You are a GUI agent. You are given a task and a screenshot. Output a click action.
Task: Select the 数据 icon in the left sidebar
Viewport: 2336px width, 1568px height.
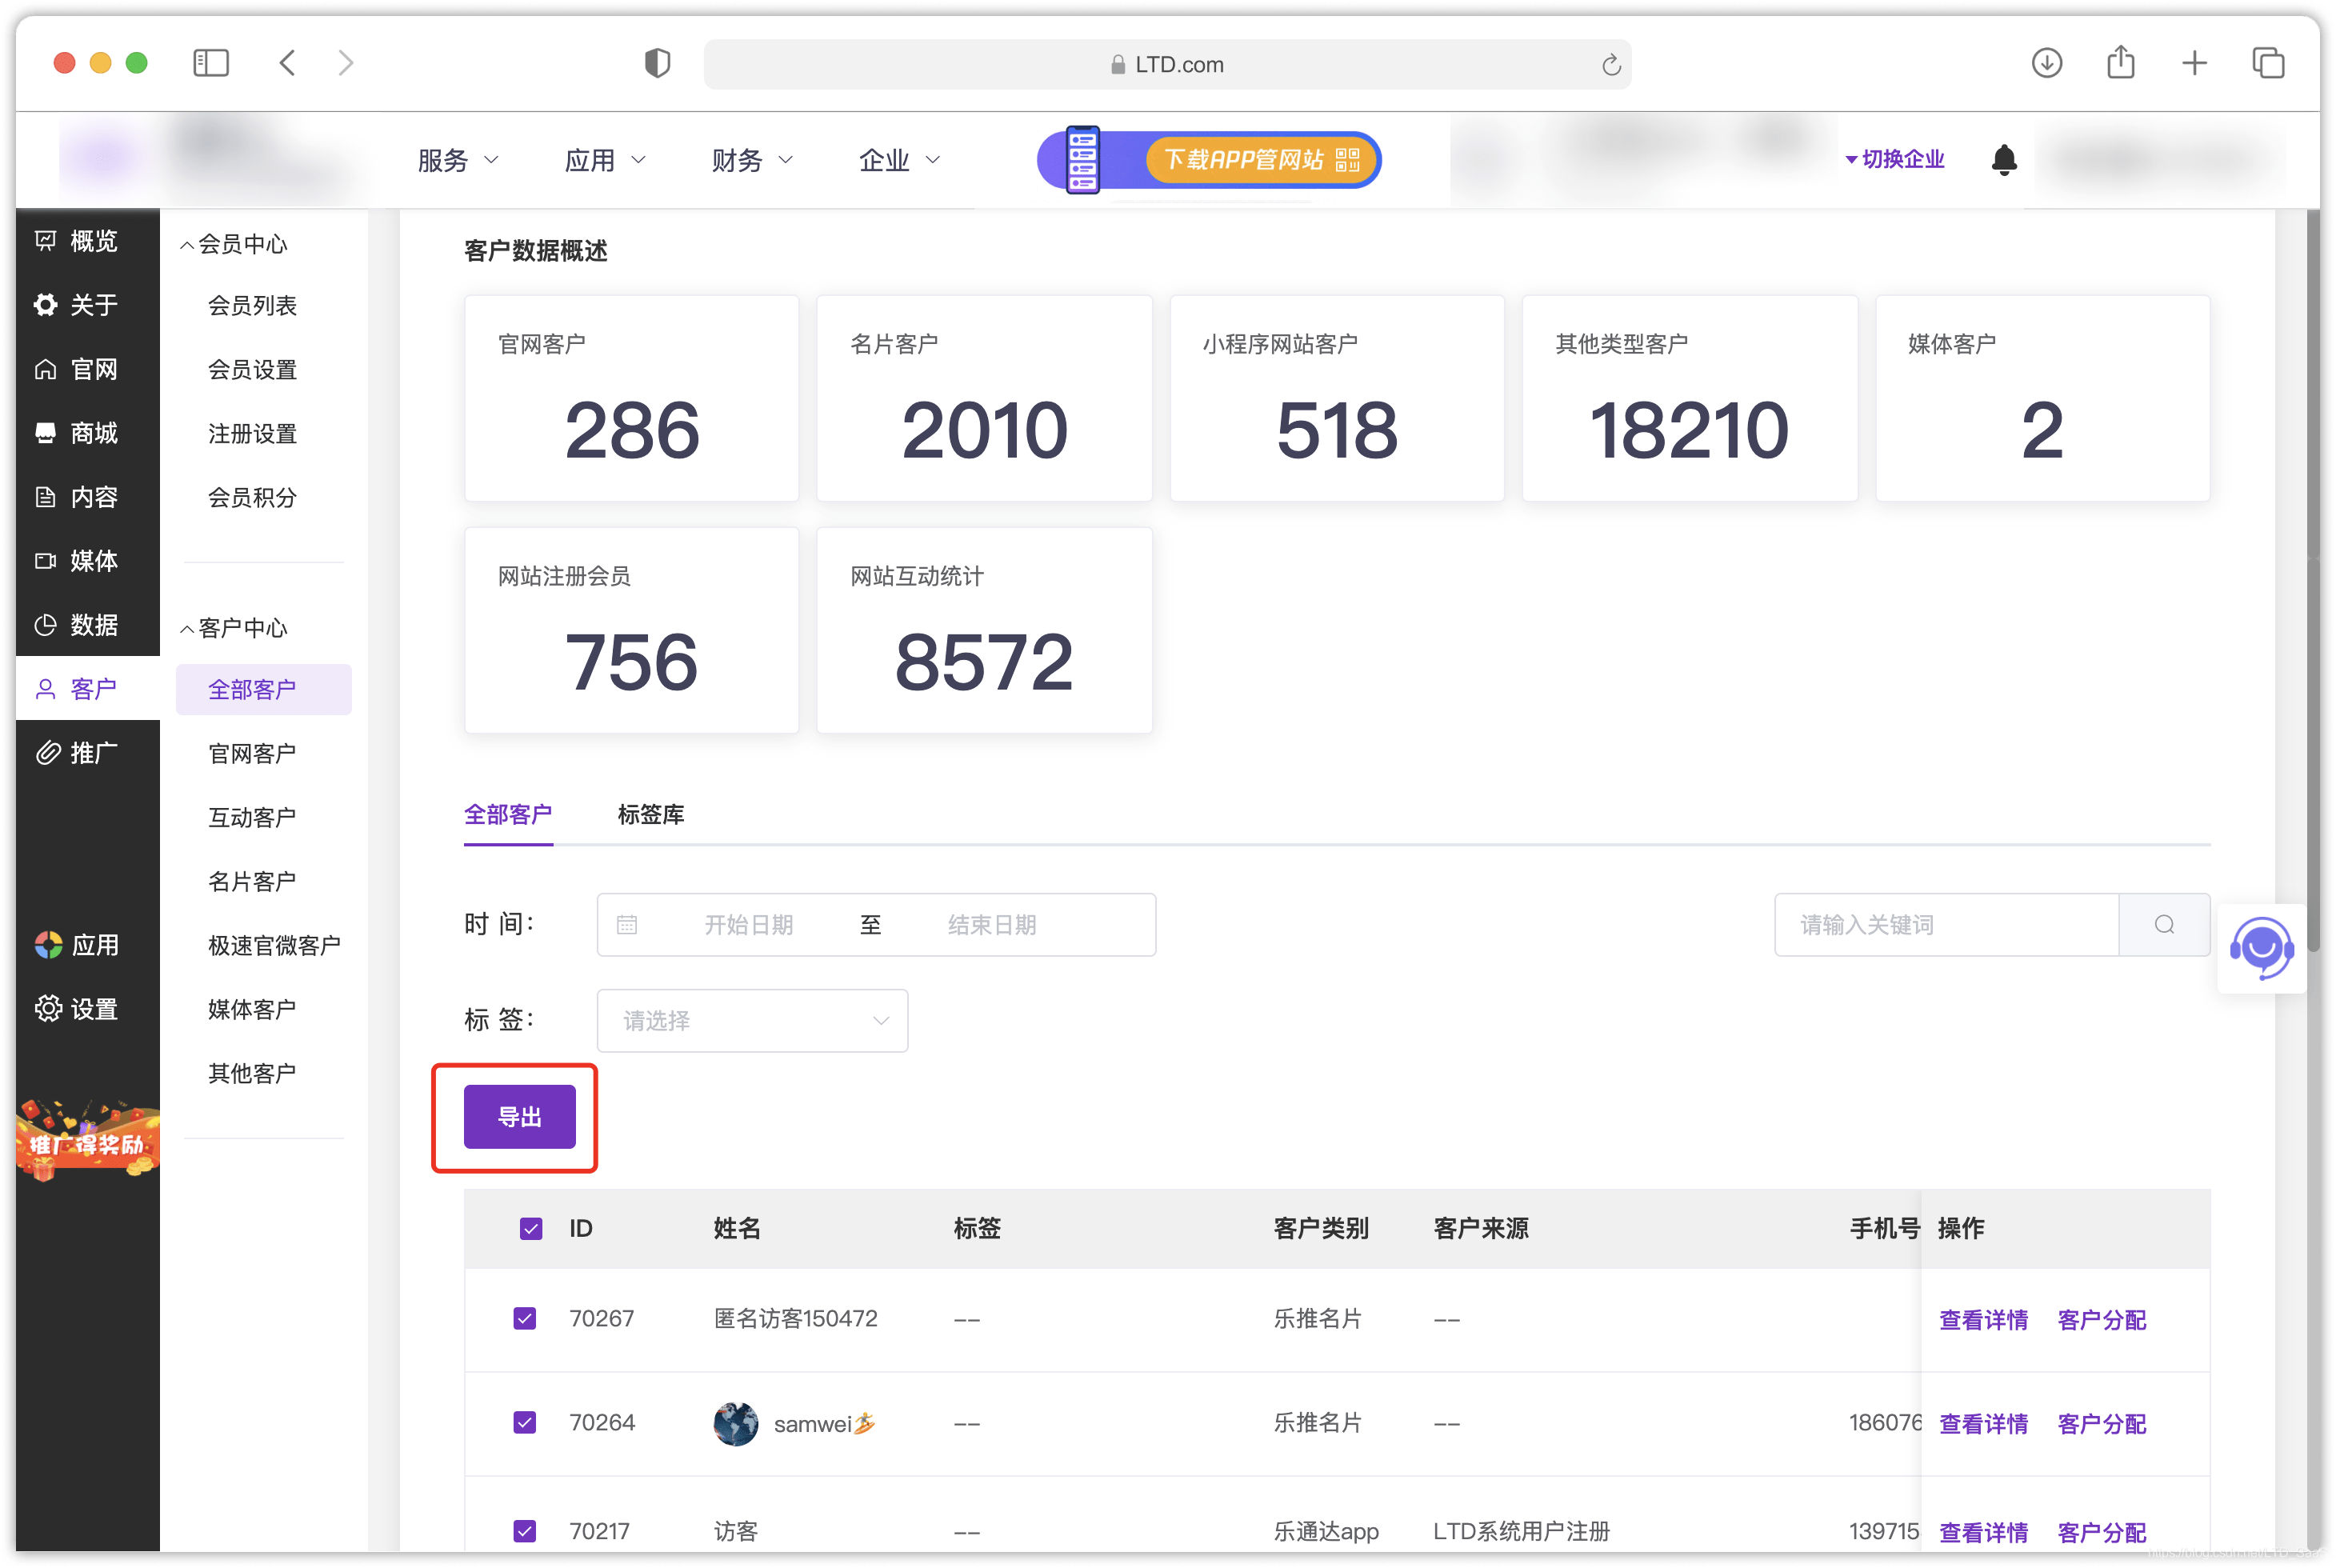point(88,624)
